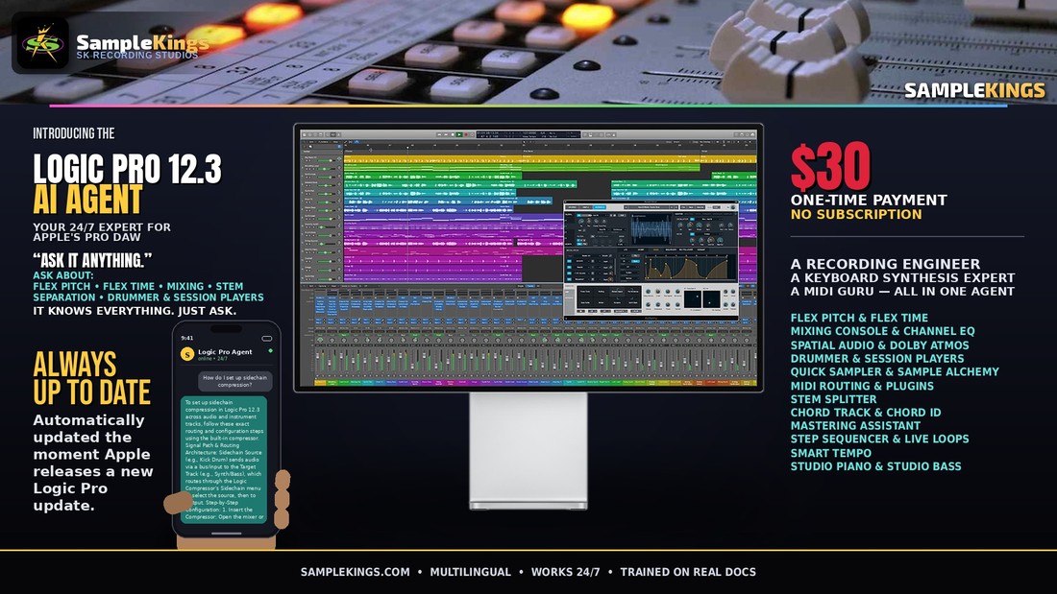This screenshot has width=1057, height=594.
Task: Click "WORKS 24/7" in the footer
Action: (x=565, y=572)
